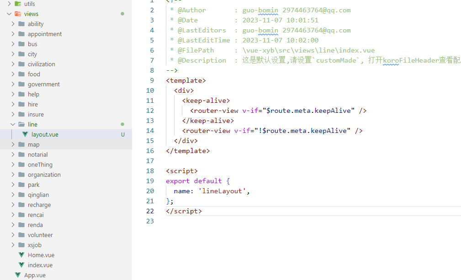
Task: Expand the recharge folder chevron
Action: tap(13, 205)
